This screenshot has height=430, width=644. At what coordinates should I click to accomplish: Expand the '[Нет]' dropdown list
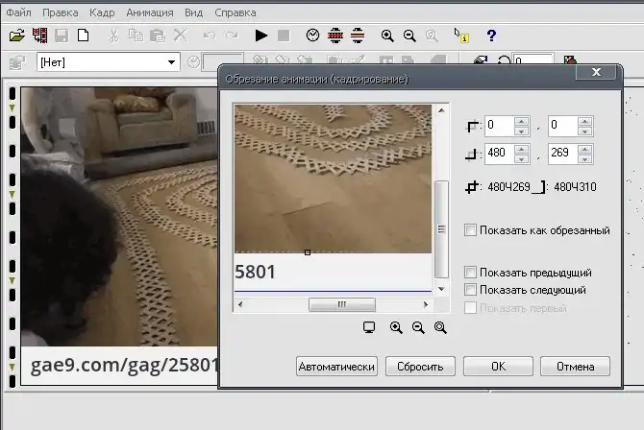[x=172, y=61]
